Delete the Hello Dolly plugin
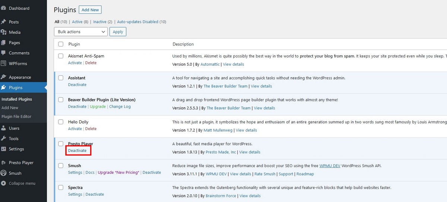The image size is (447, 202). (91, 128)
